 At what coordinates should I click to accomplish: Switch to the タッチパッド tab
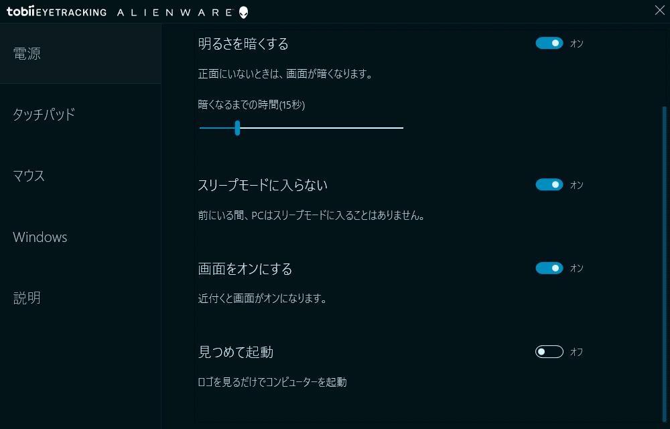click(44, 115)
